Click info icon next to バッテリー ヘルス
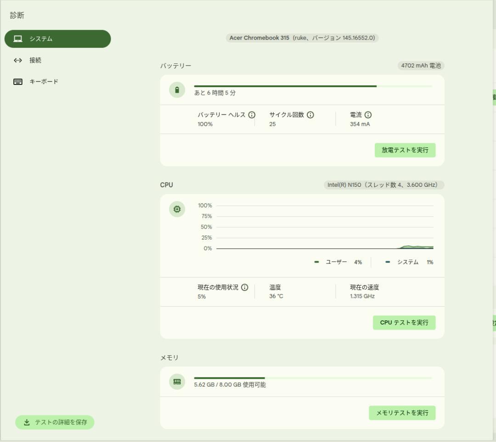The image size is (496, 442). (x=252, y=115)
